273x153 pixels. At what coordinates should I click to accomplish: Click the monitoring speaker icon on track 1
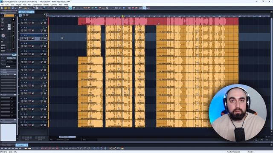[x=33, y=23]
